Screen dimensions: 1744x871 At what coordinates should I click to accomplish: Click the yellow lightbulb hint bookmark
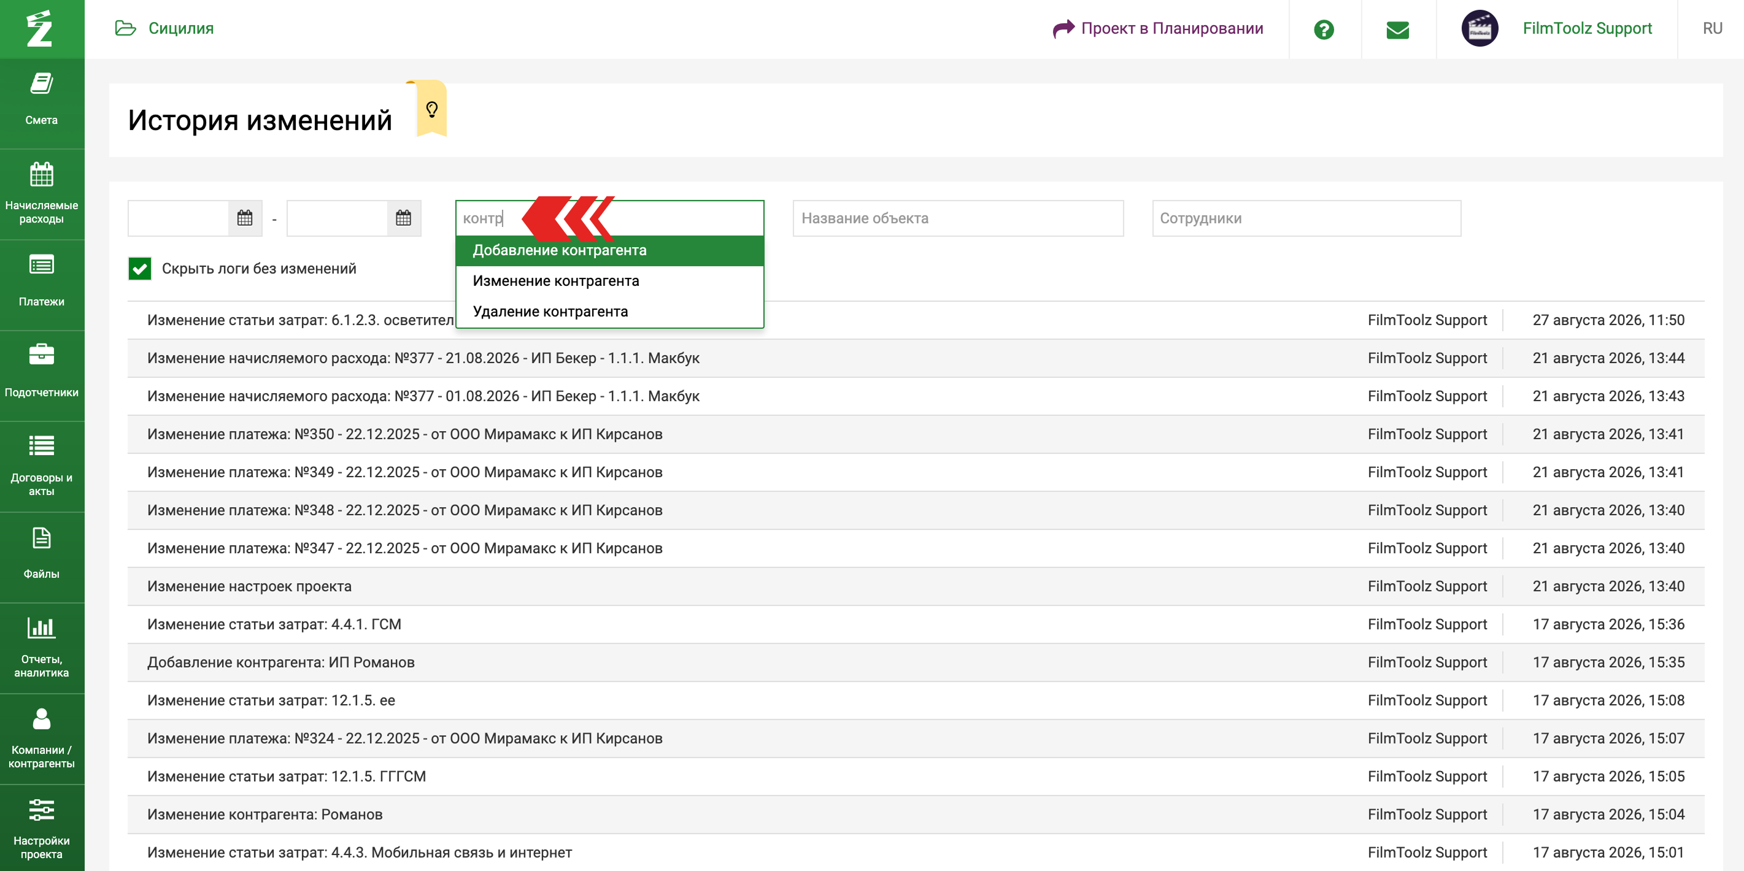coord(431,109)
